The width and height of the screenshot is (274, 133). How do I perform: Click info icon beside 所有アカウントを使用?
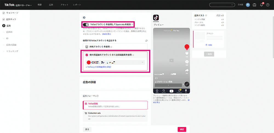pyautogui.click(x=111, y=47)
